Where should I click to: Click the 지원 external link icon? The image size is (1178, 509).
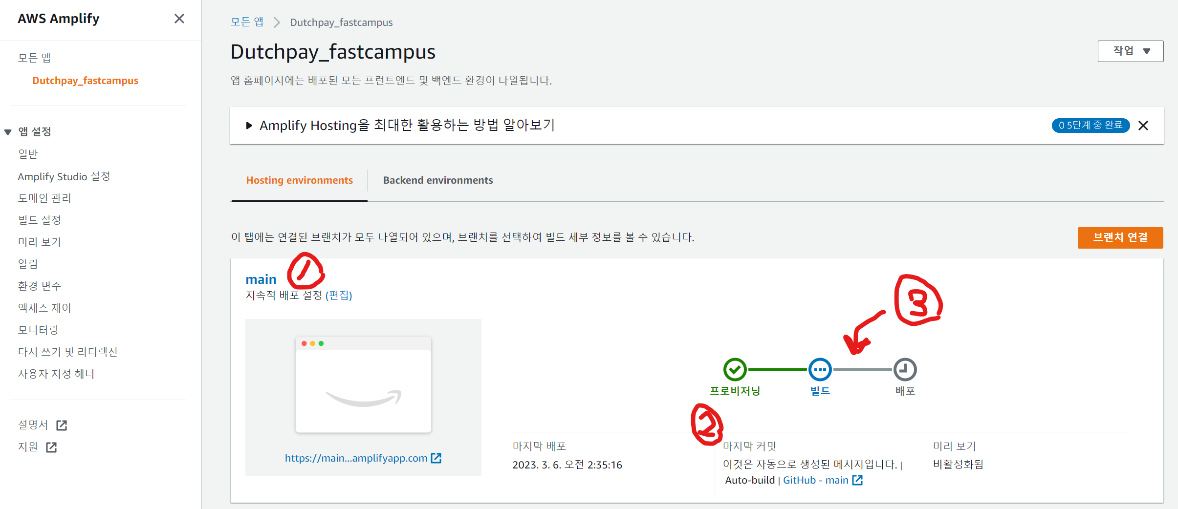tap(51, 447)
